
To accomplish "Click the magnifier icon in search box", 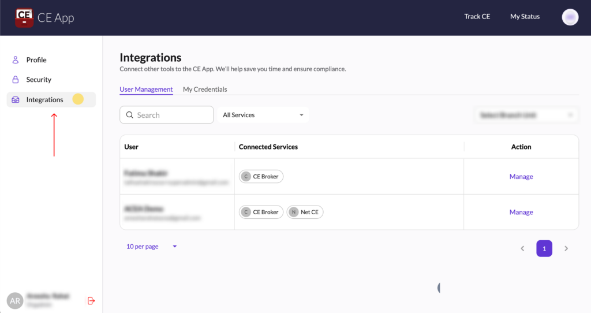I will [x=129, y=115].
